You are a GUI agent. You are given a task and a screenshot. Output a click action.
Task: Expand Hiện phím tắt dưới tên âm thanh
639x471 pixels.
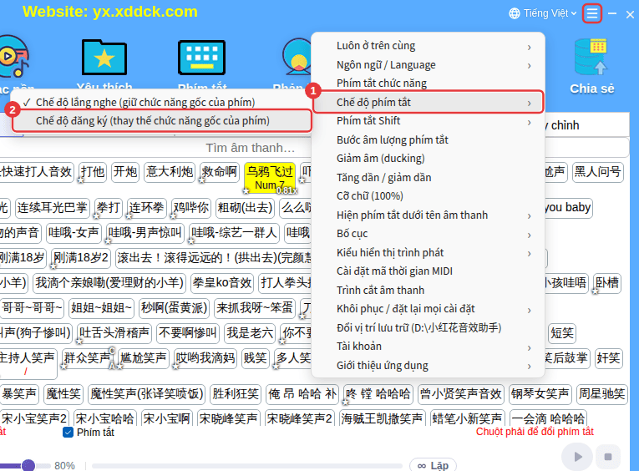(x=428, y=215)
